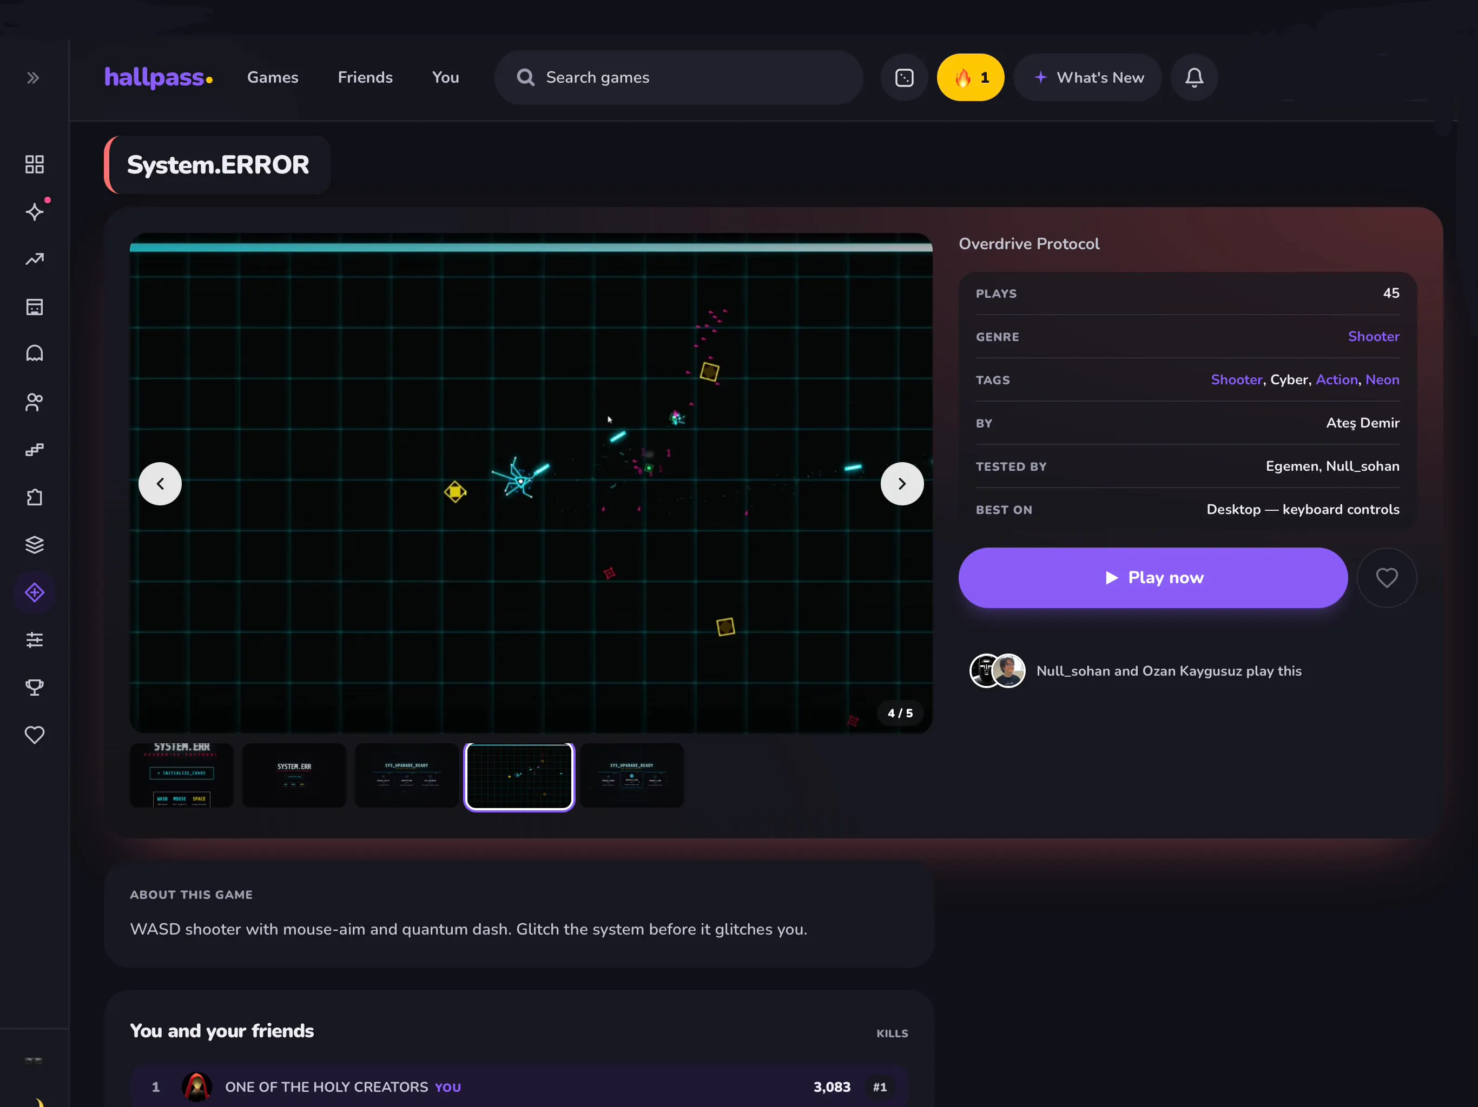1478x1107 pixels.
Task: Open the stacked layers icon in sidebar
Action: 34,545
